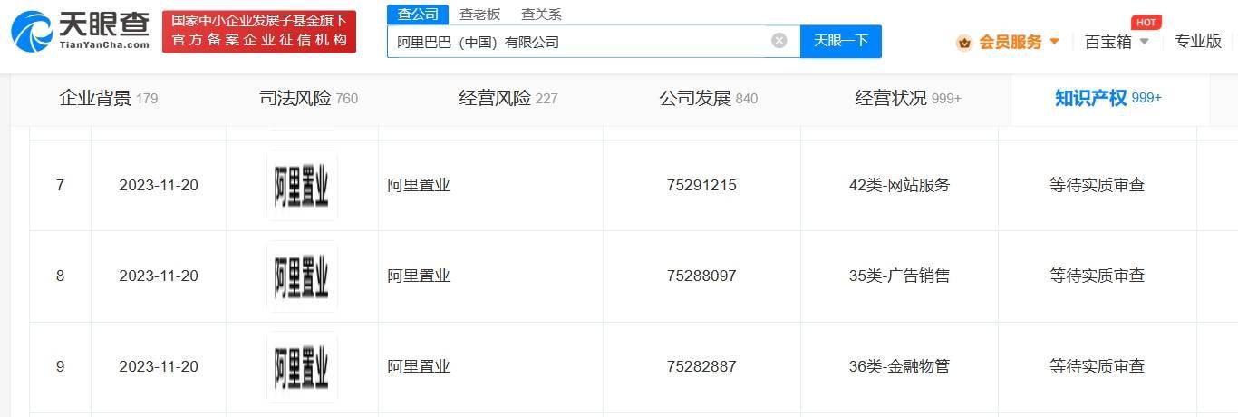The image size is (1238, 417).
Task: Switch to the 查关系 search tab
Action: [541, 14]
